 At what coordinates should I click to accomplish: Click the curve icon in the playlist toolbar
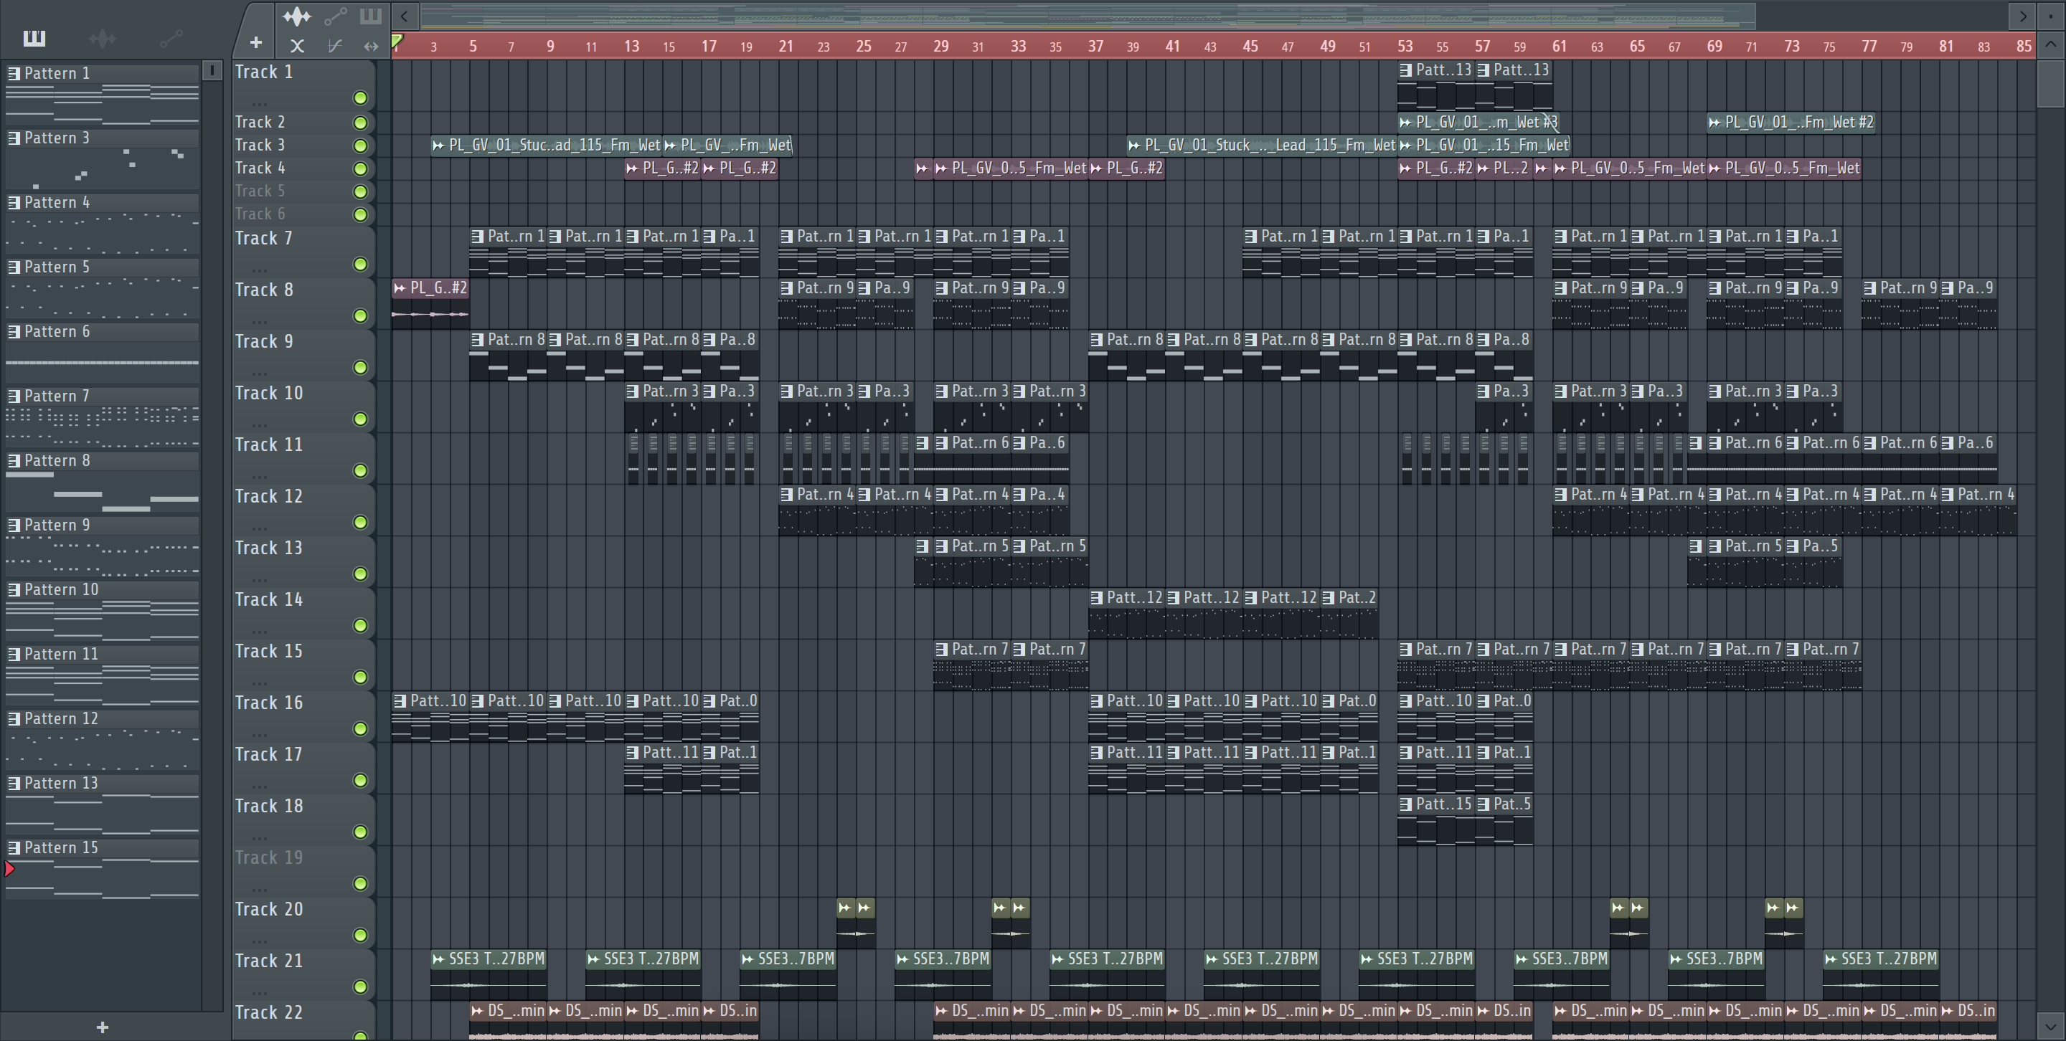coord(334,47)
